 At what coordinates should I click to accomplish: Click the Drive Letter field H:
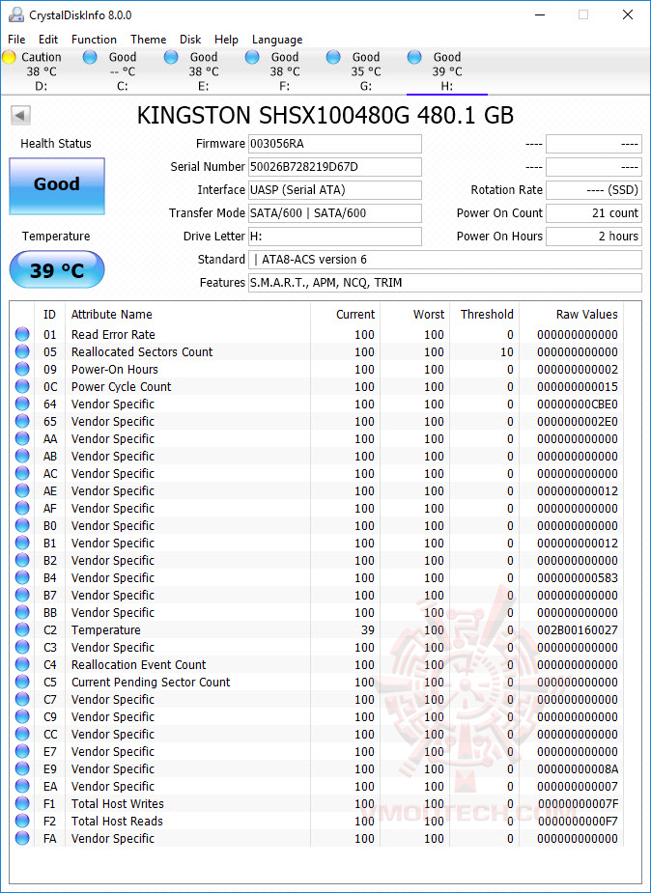335,237
